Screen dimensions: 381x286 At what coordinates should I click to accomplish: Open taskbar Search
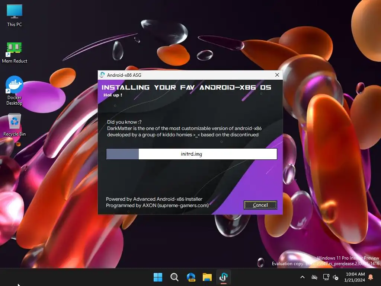pos(174,277)
